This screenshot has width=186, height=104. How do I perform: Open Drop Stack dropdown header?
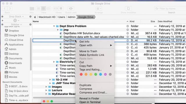click(16, 17)
